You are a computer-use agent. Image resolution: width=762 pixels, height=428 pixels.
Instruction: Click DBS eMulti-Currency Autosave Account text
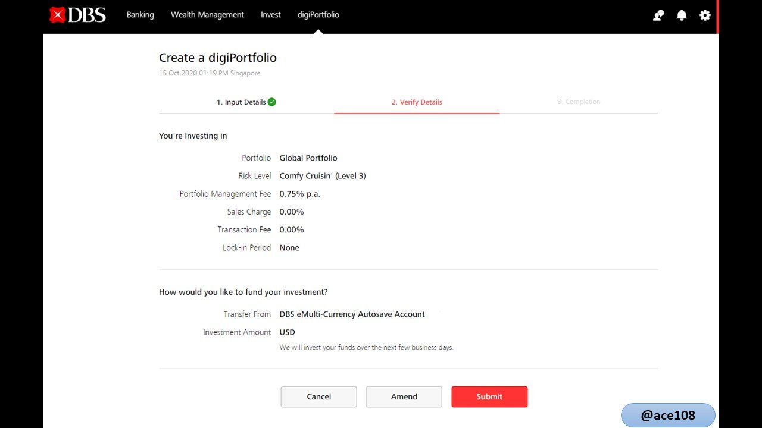352,314
